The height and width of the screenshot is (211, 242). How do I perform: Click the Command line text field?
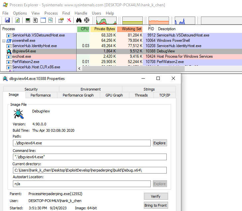tap(90, 157)
